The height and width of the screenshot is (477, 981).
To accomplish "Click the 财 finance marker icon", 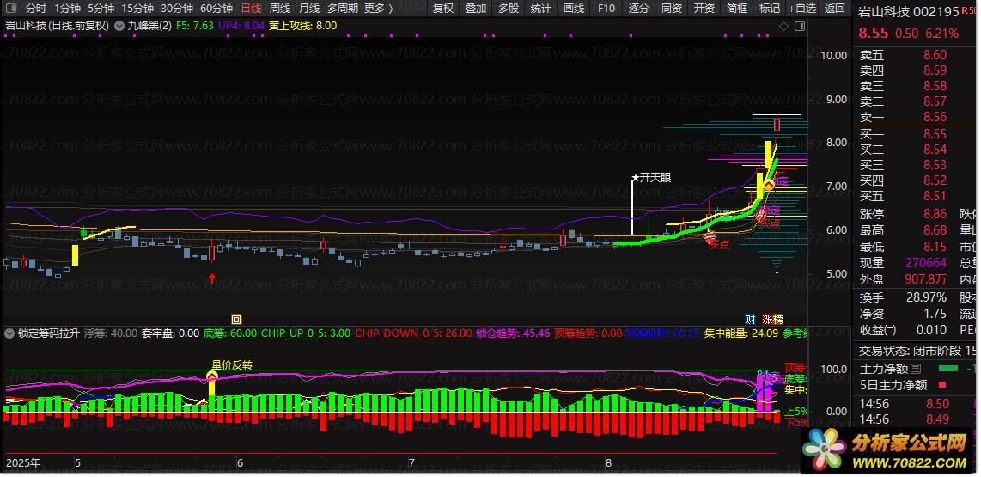I will (750, 319).
